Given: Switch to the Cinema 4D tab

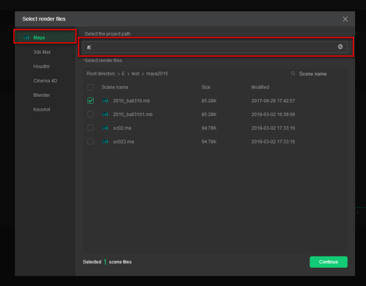Looking at the screenshot, I should coord(45,81).
